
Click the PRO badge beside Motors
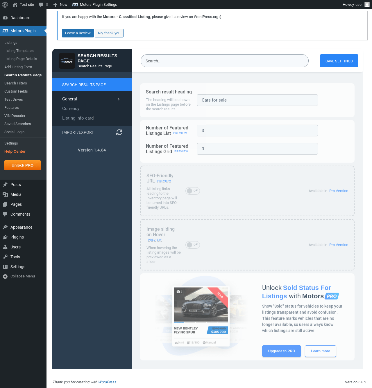pyautogui.click(x=332, y=296)
